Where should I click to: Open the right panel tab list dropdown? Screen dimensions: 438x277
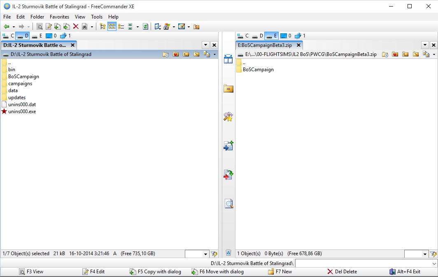click(425, 45)
